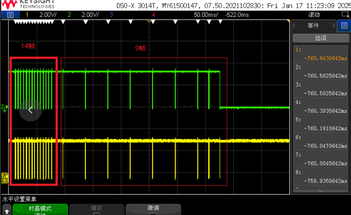The image size is (351, 215).
Task: Click the channel 2 ground marker
Action: [x=4, y=108]
